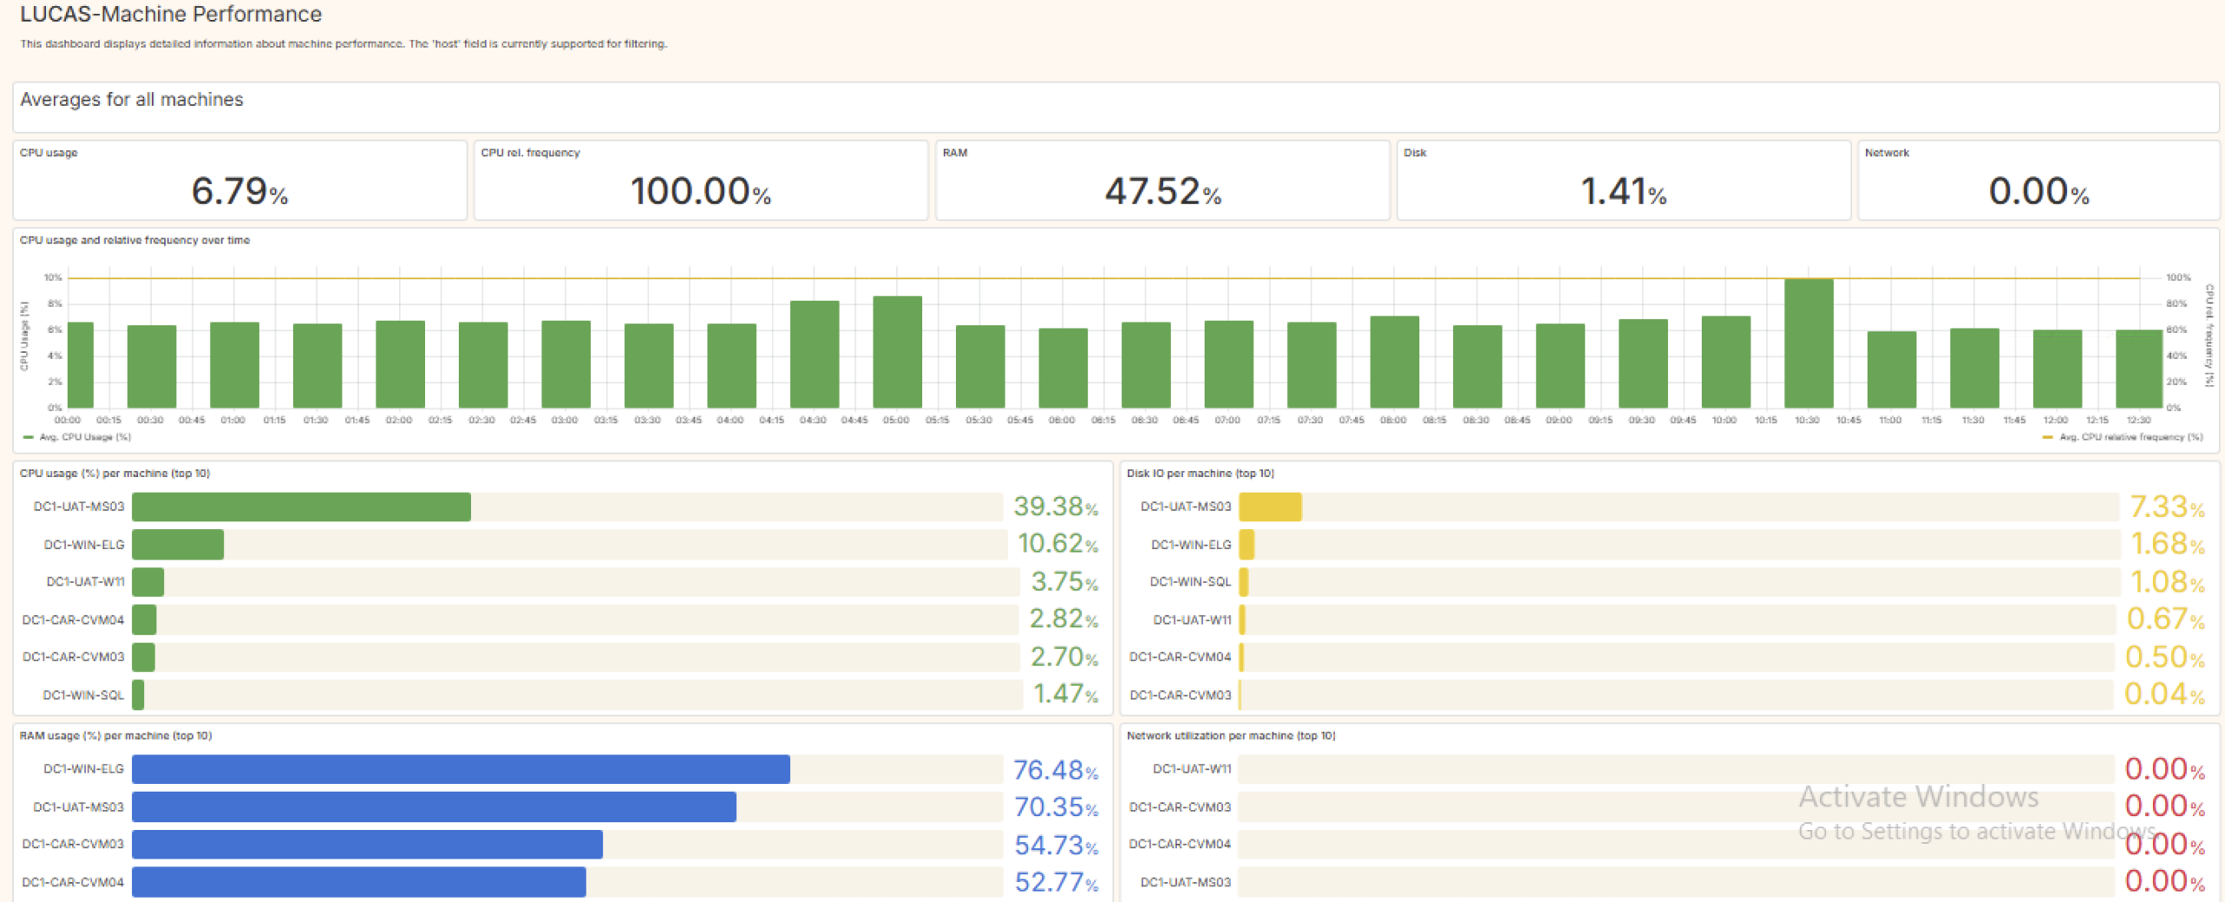Click the 76.48% RAM usage value
The width and height of the screenshot is (2225, 902).
pyautogui.click(x=1055, y=770)
